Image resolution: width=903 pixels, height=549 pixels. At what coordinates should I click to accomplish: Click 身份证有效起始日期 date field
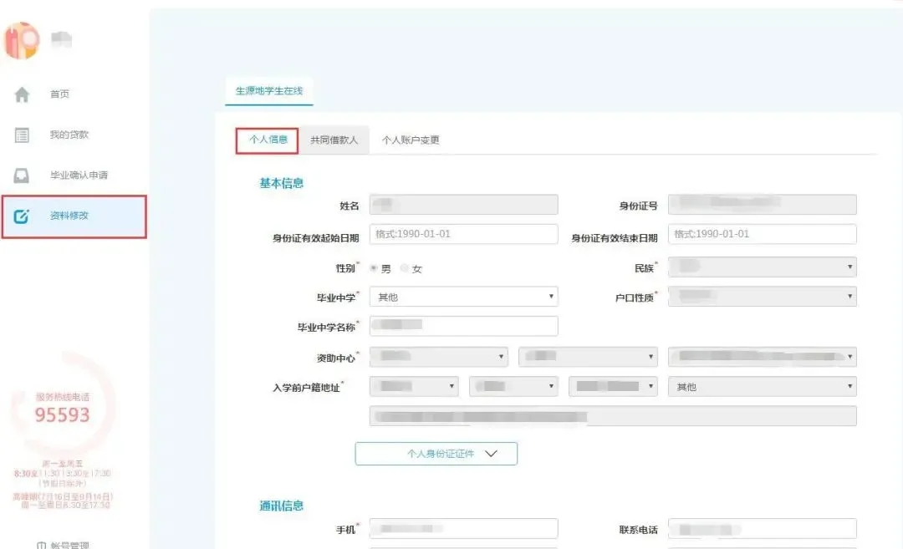[x=463, y=234]
